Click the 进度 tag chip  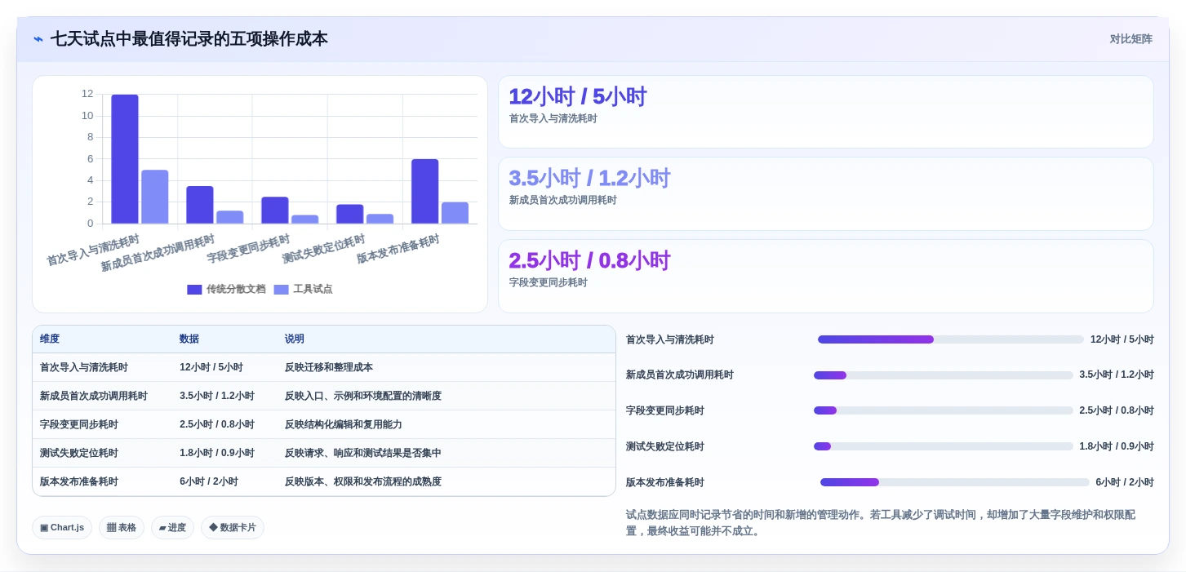pyautogui.click(x=172, y=528)
